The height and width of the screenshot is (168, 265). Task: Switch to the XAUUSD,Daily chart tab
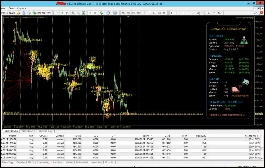tap(45, 131)
